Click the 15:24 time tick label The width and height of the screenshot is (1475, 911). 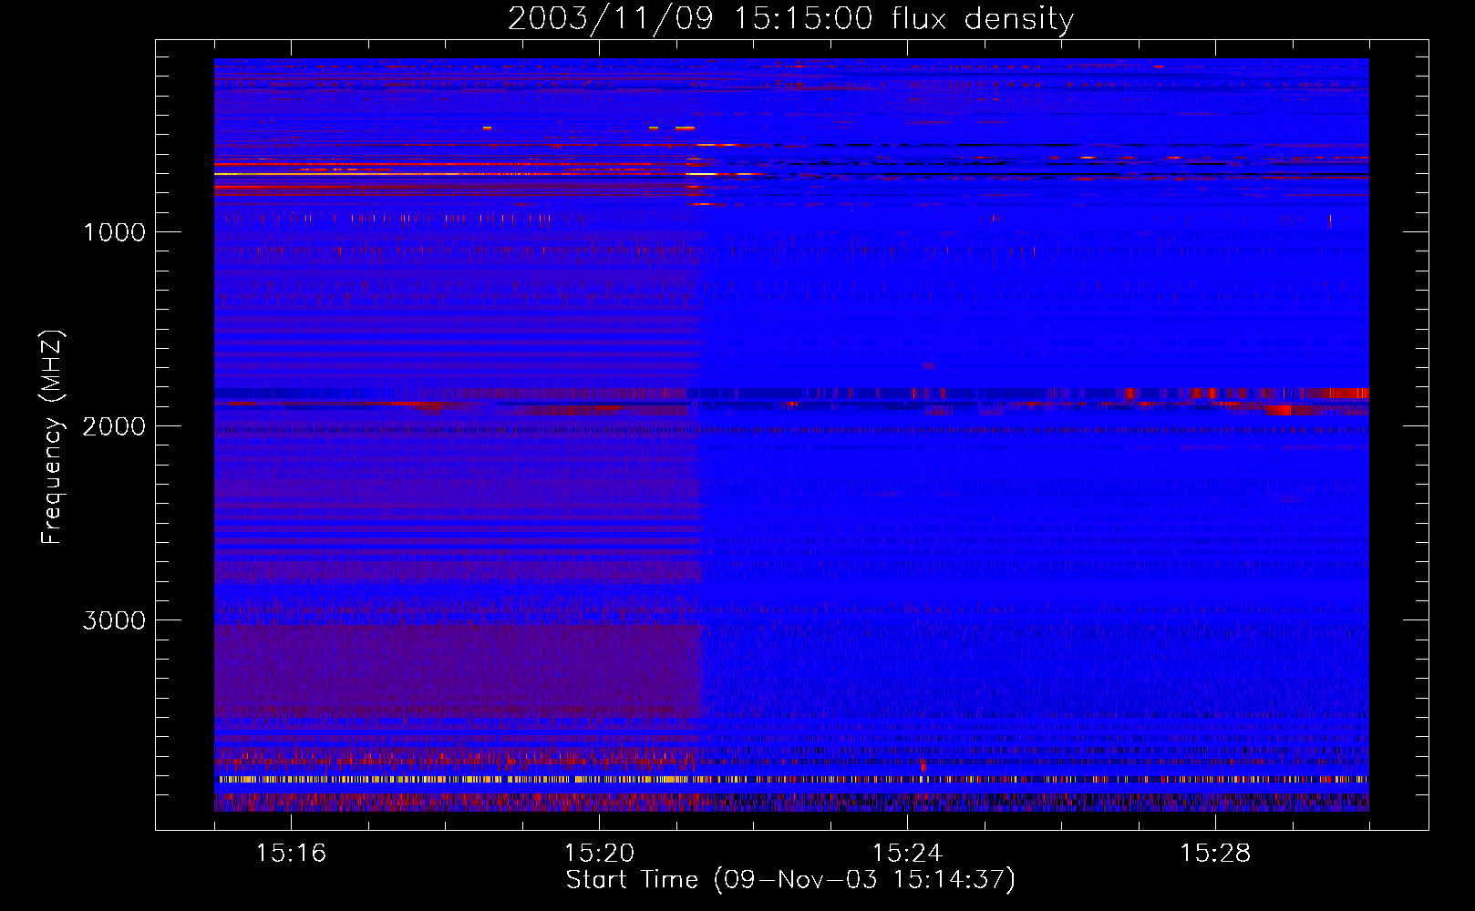click(907, 853)
